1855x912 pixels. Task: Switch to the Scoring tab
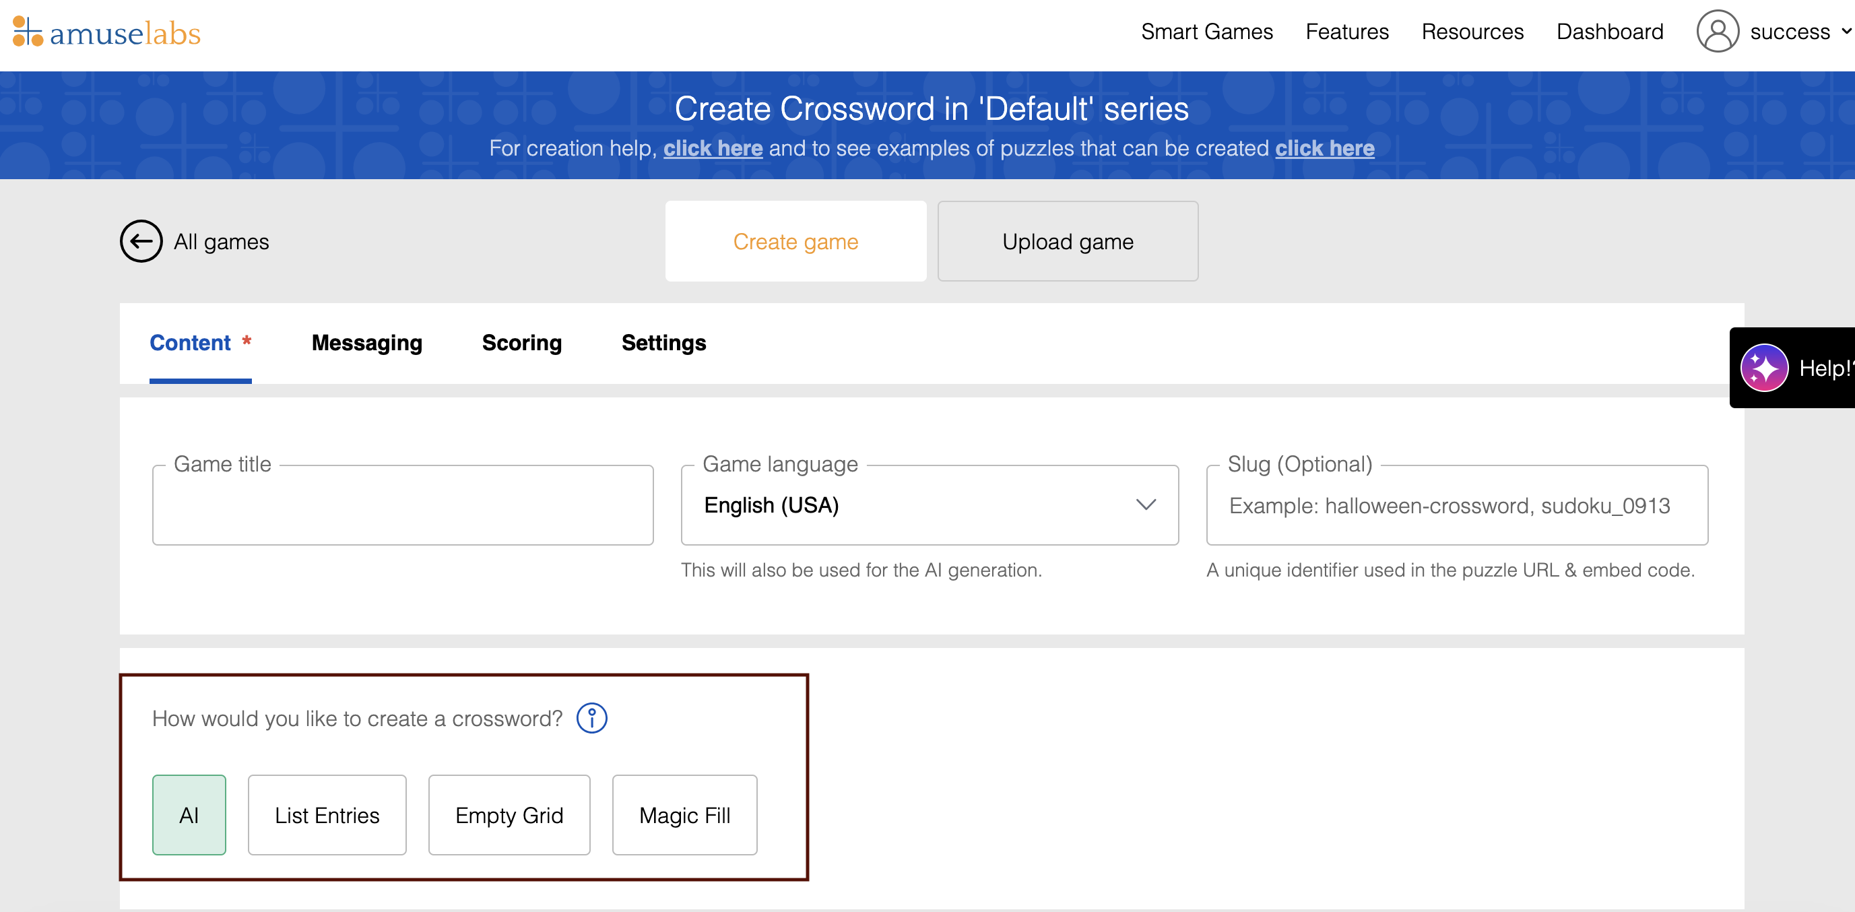pyautogui.click(x=521, y=343)
